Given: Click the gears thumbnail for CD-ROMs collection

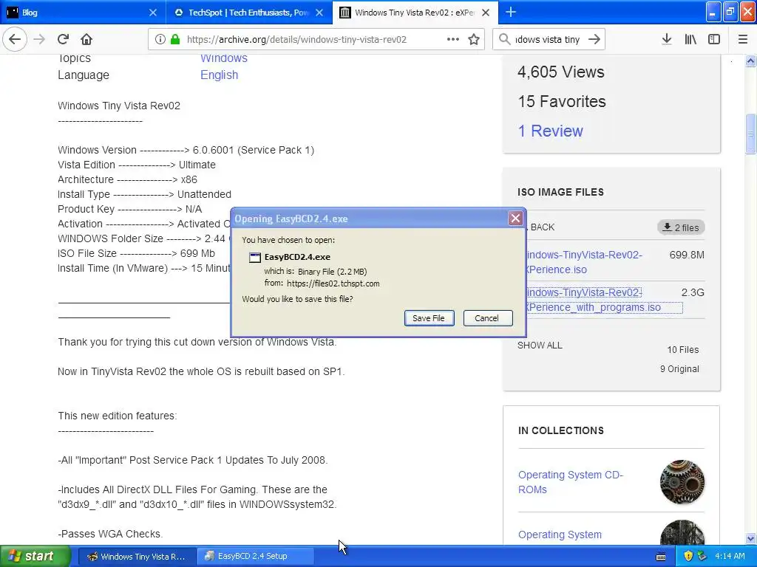Looking at the screenshot, I should tap(682, 482).
